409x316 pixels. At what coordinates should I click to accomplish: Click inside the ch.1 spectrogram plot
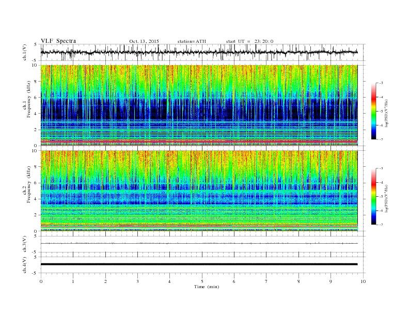[199, 105]
